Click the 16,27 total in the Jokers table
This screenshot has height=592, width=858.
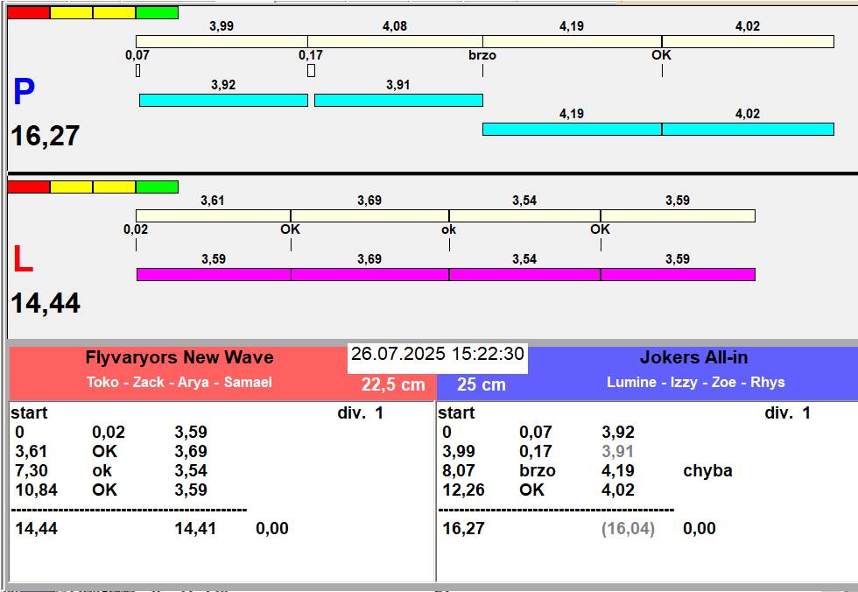(x=463, y=529)
